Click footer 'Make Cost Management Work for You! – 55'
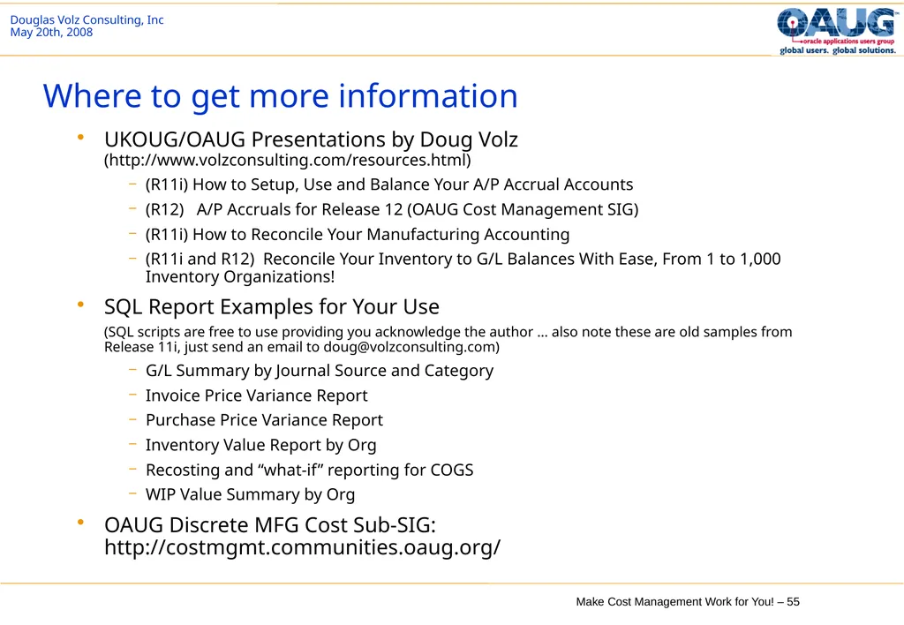Screen dimensions: 904x625 688,601
